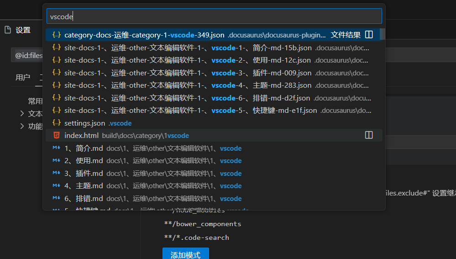Open the vscode-5-、快捷键-md-e1f.json result

coord(214,111)
